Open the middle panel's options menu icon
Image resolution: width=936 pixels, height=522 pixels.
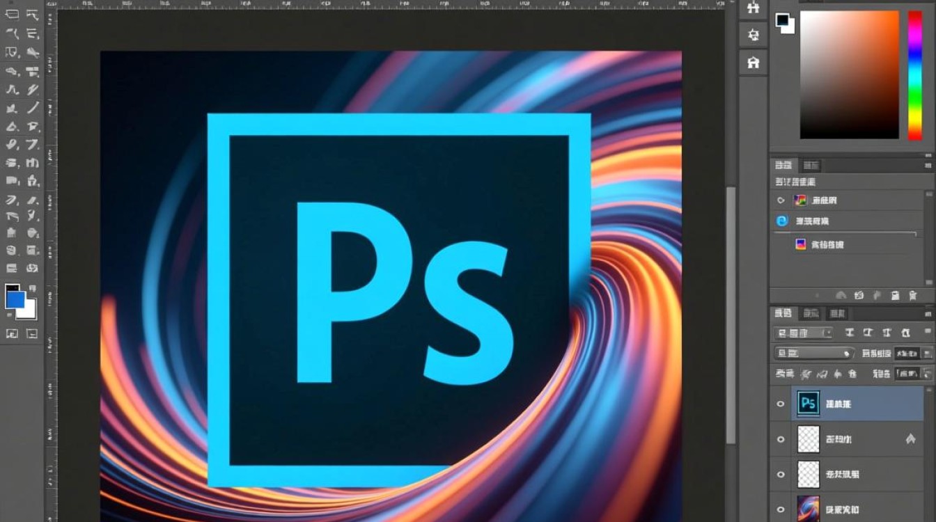click(x=928, y=166)
